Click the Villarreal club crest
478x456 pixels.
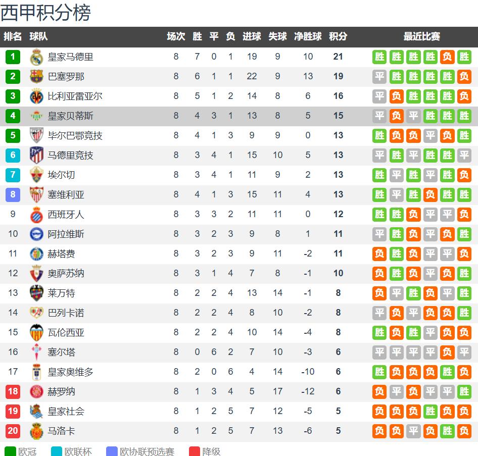point(36,96)
